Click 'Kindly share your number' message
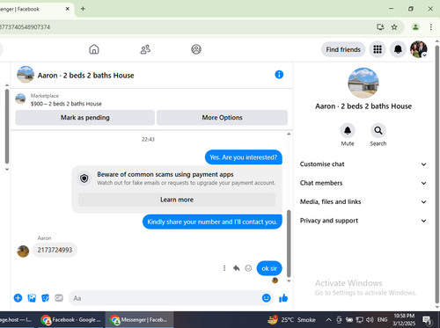This screenshot has height=328, width=440. (212, 222)
